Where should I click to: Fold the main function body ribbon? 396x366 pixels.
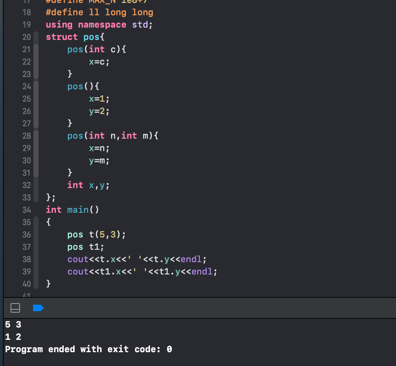tap(36, 253)
